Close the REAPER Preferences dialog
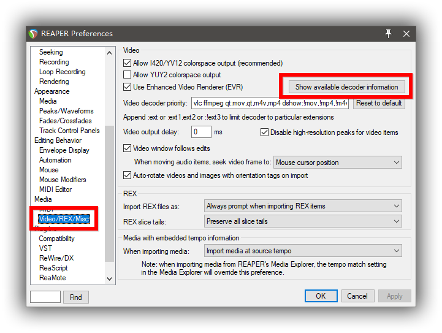 pos(406,34)
